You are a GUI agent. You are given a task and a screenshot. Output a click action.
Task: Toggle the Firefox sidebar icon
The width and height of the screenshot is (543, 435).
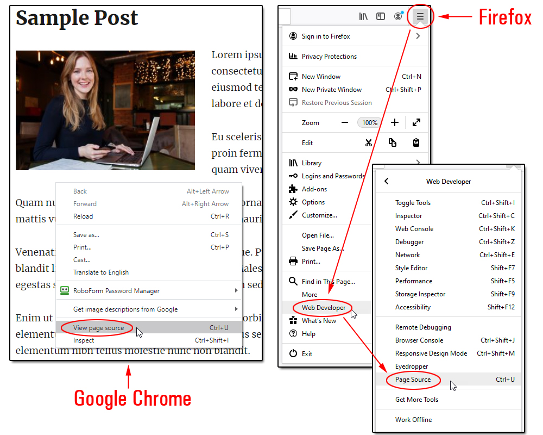[381, 16]
